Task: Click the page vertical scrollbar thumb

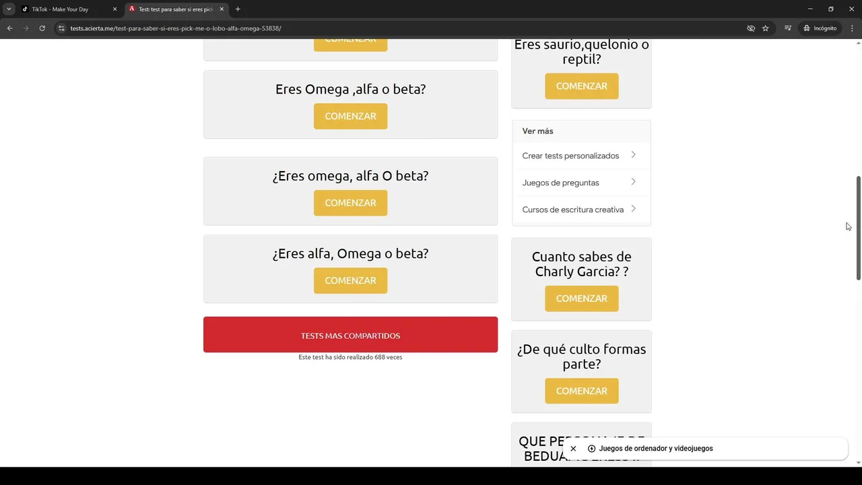Action: pyautogui.click(x=858, y=228)
